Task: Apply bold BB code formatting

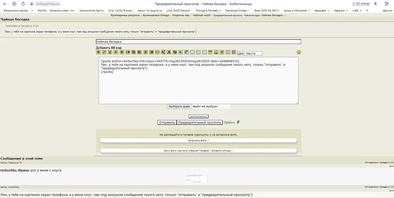Action: click(98, 52)
